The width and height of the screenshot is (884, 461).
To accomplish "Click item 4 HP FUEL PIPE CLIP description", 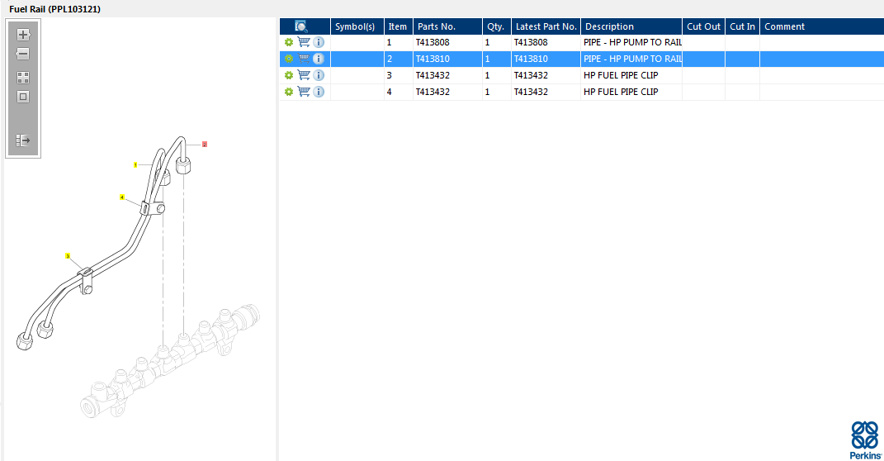I will point(621,92).
